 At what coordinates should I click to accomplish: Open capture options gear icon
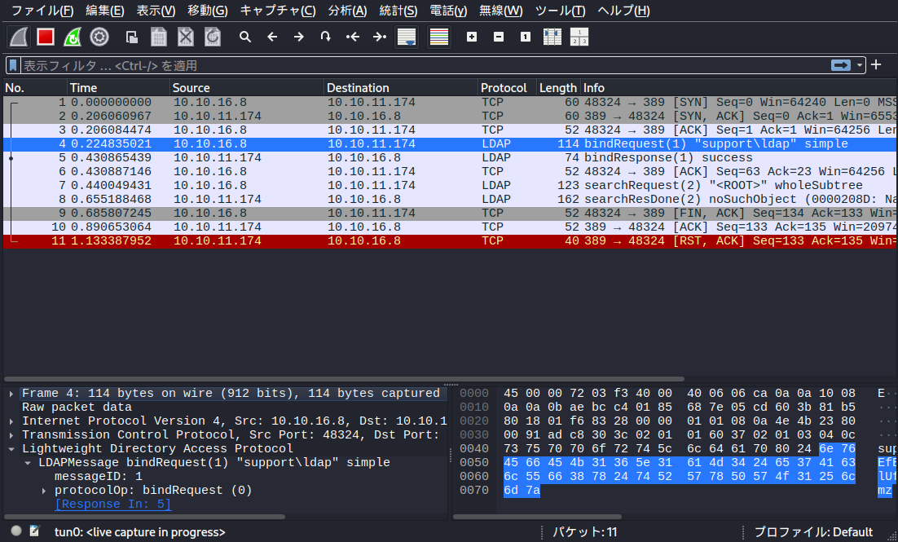(99, 37)
